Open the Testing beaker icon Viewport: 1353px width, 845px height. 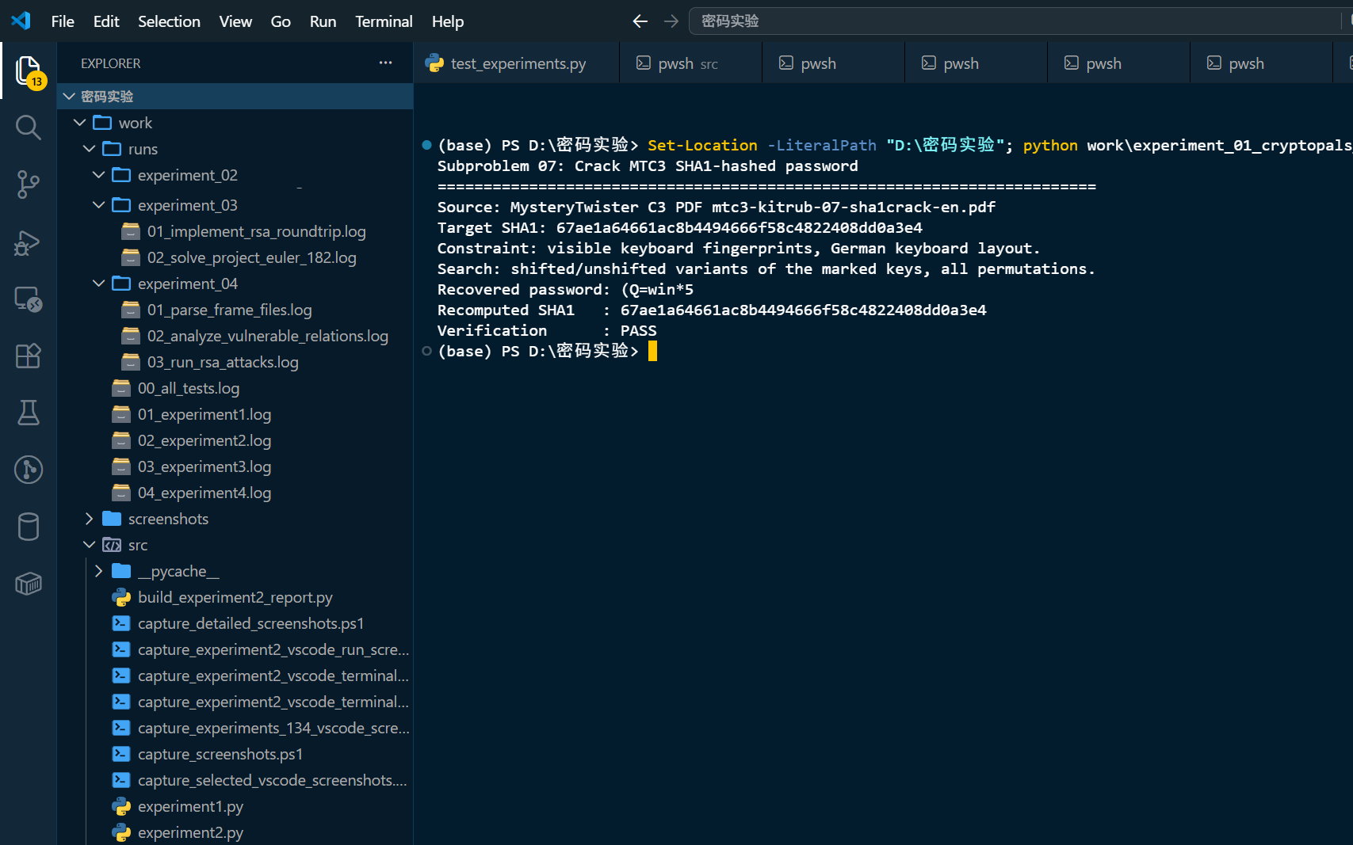pyautogui.click(x=29, y=413)
